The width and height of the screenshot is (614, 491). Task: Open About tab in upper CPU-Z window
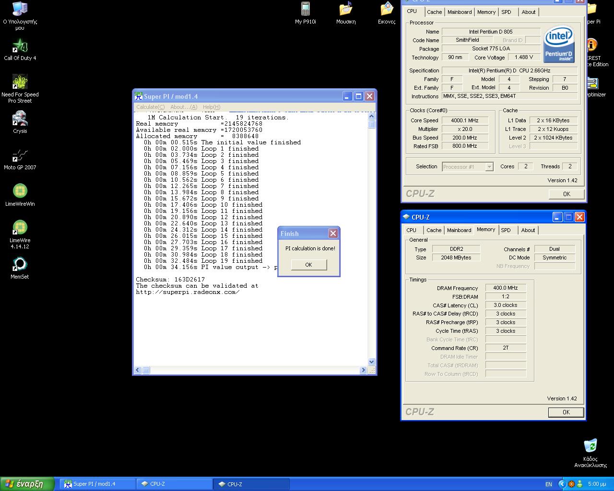click(529, 12)
